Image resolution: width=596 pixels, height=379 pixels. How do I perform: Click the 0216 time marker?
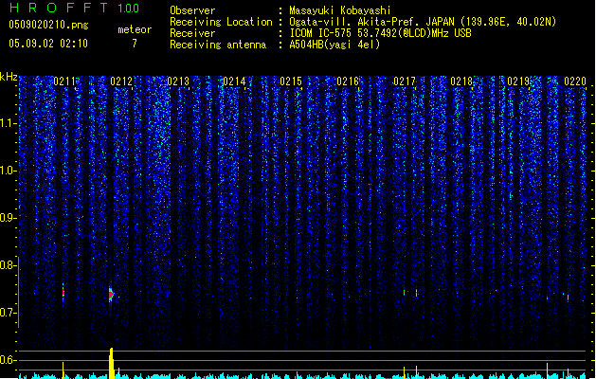pyautogui.click(x=348, y=81)
